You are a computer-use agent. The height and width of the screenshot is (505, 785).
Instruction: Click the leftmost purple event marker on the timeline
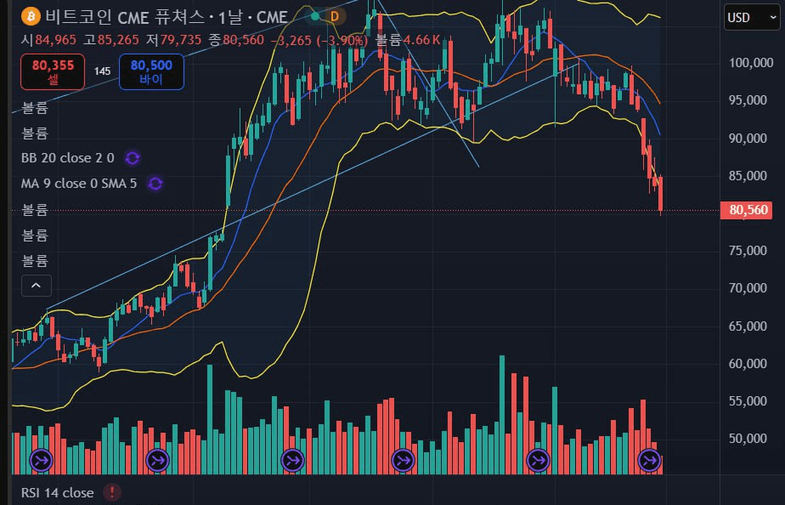42,460
